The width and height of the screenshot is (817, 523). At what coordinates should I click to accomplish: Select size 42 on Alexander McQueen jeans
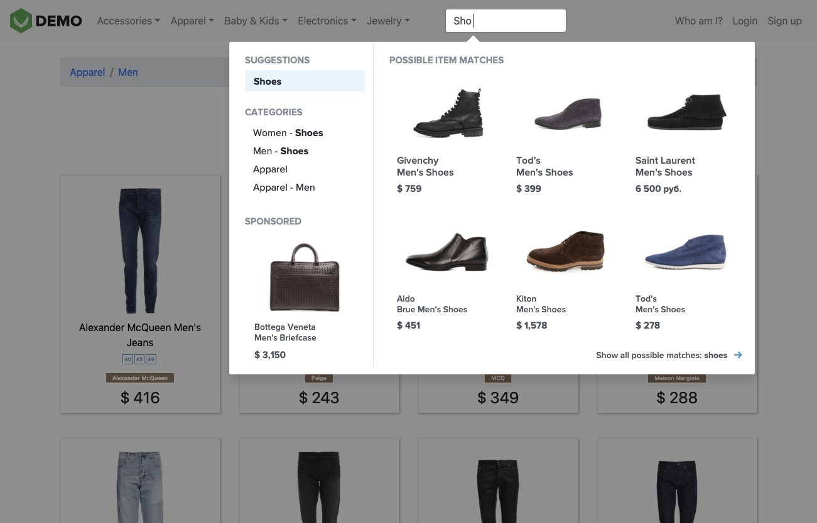139,359
